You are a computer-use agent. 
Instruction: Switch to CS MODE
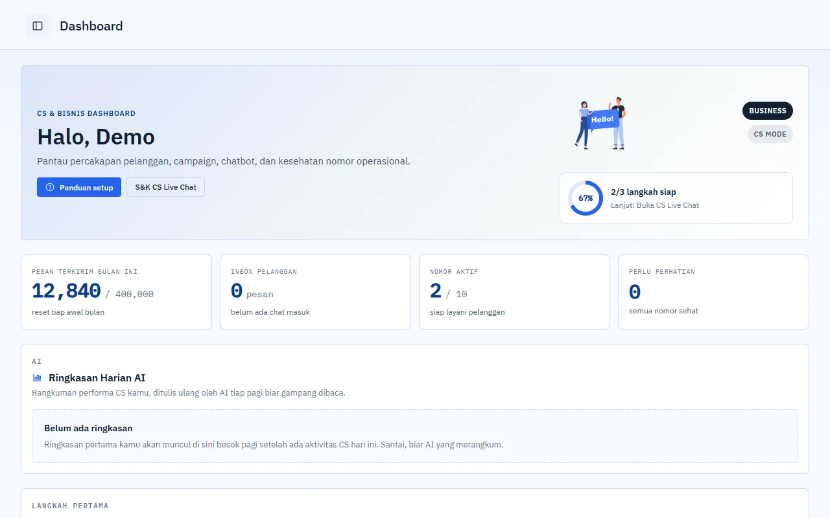click(770, 134)
